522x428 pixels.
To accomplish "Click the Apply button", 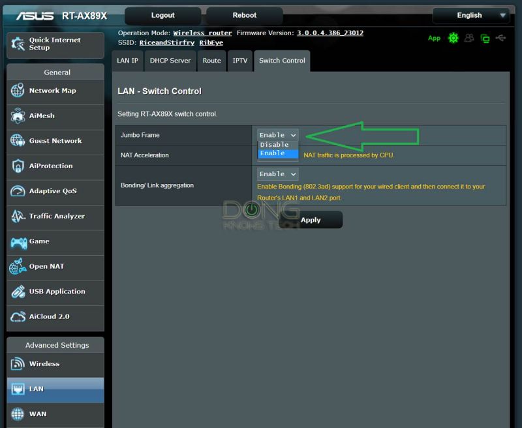I will coord(311,220).
